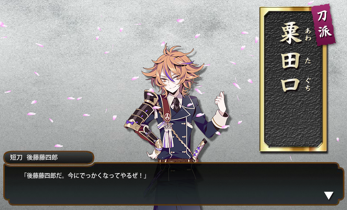Viewport: 347px width, 210px height.
Task: Click the crest emblem on the red sash
Action: click(x=168, y=116)
